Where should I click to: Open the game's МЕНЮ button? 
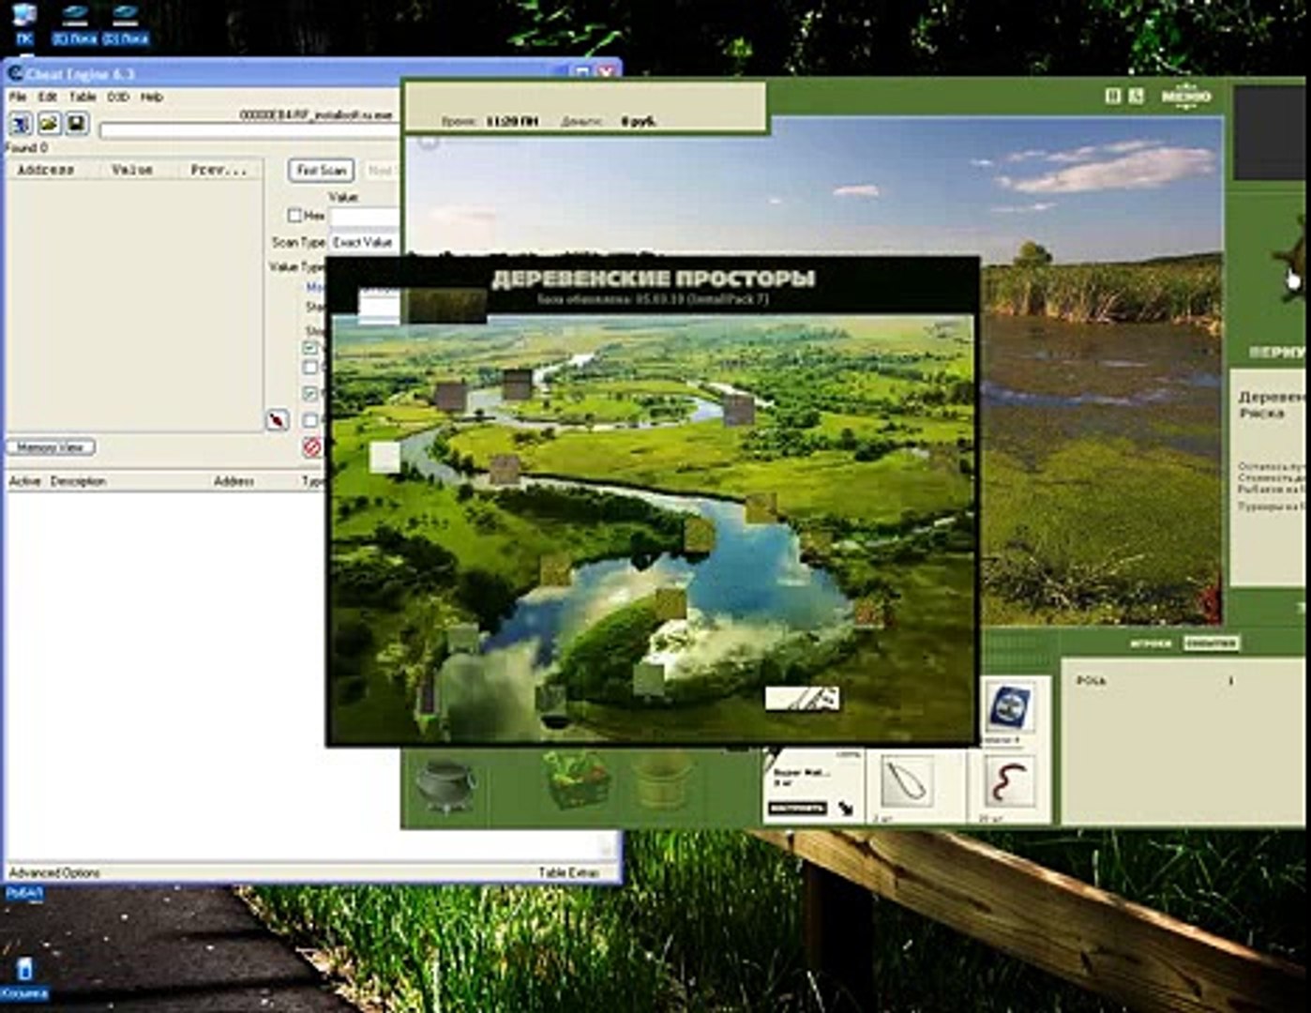[x=1185, y=96]
